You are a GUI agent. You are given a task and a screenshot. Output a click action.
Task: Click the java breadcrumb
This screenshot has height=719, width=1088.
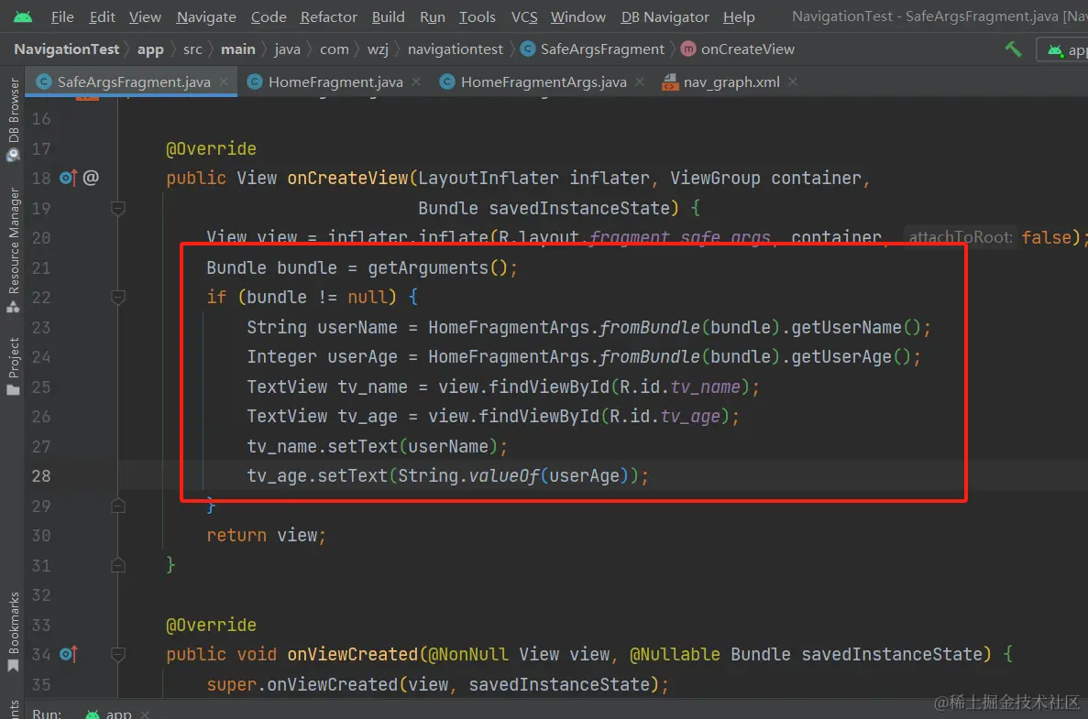(x=287, y=49)
